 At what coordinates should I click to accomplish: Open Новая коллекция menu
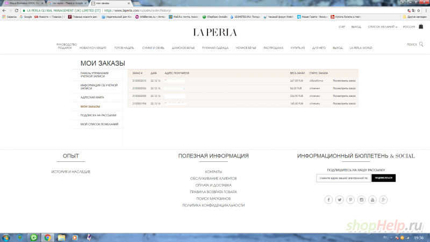pyautogui.click(x=92, y=48)
